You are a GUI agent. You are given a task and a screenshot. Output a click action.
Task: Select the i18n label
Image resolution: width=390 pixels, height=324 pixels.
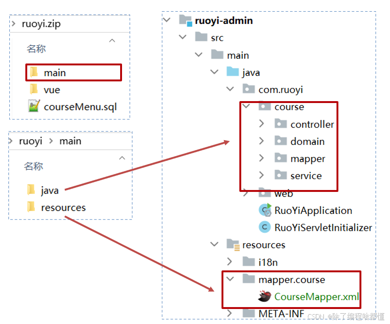[x=268, y=262]
